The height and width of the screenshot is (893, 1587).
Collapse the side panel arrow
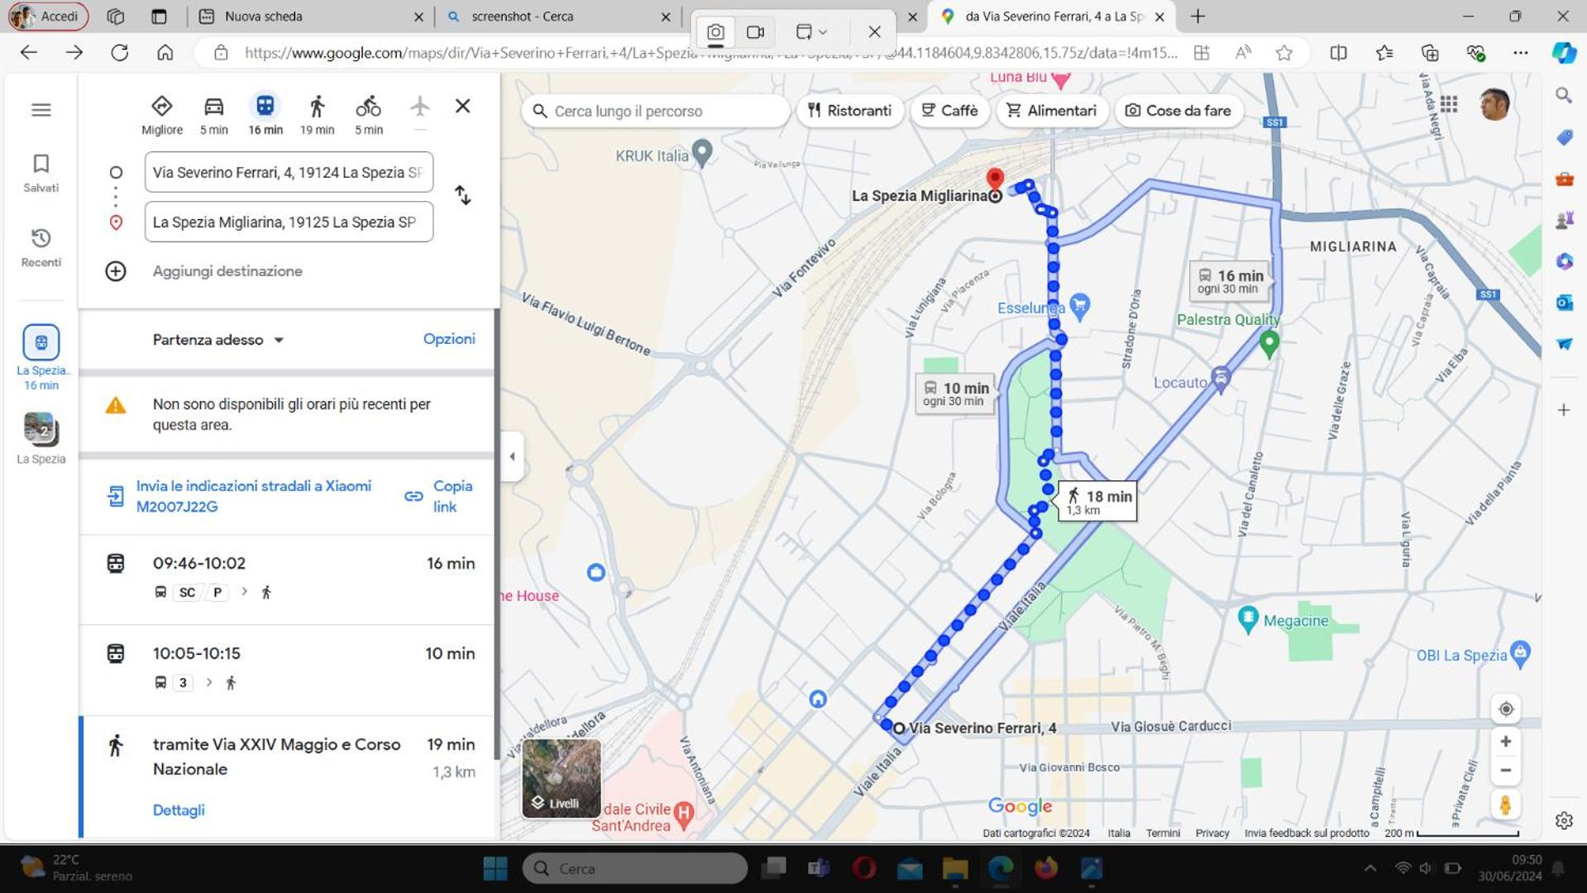coord(512,456)
